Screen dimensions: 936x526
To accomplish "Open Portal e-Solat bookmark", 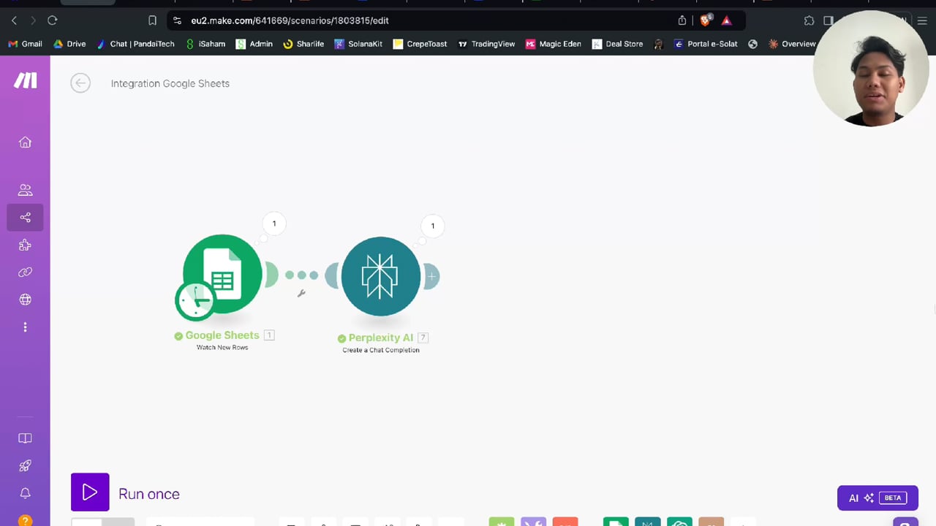I will [x=706, y=44].
